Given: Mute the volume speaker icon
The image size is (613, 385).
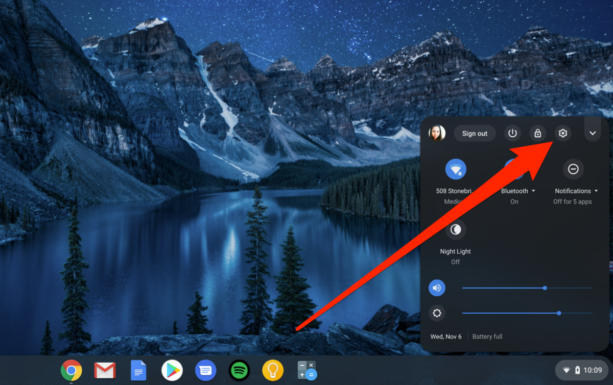Looking at the screenshot, I should coord(437,288).
